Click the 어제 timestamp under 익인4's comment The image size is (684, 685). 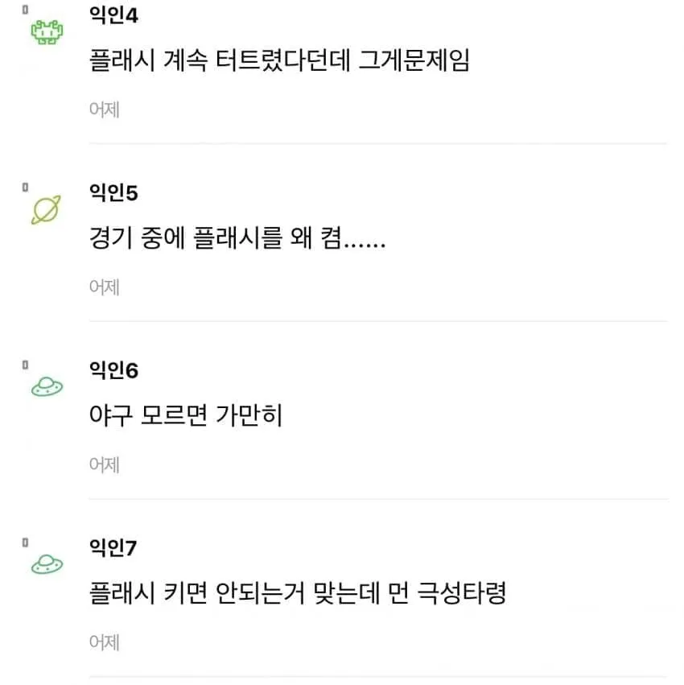coord(105,109)
